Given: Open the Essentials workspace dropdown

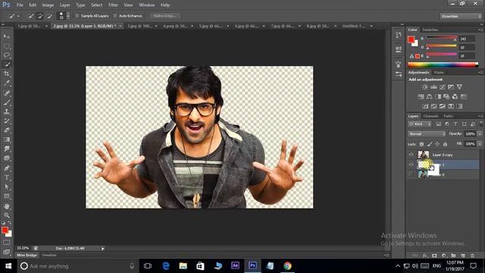Looking at the screenshot, I should pyautogui.click(x=461, y=16).
